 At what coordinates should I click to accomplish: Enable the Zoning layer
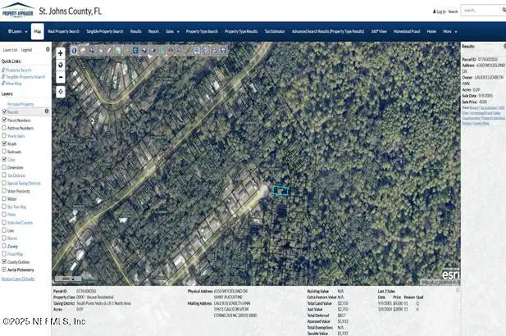[4, 246]
